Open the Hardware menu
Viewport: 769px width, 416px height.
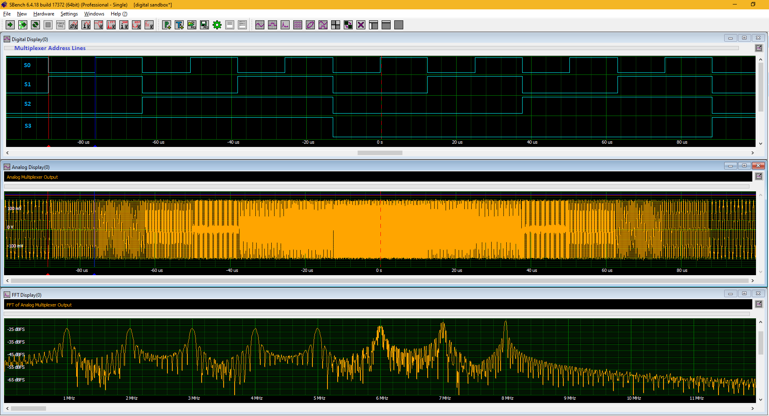tap(44, 14)
